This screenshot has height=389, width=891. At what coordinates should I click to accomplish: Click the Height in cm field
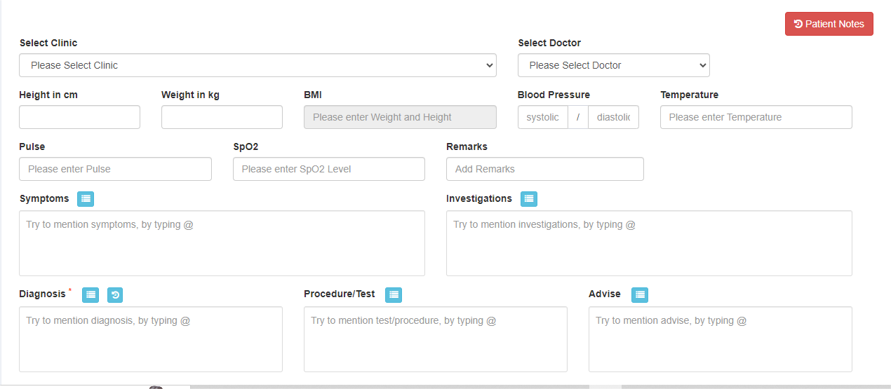79,117
